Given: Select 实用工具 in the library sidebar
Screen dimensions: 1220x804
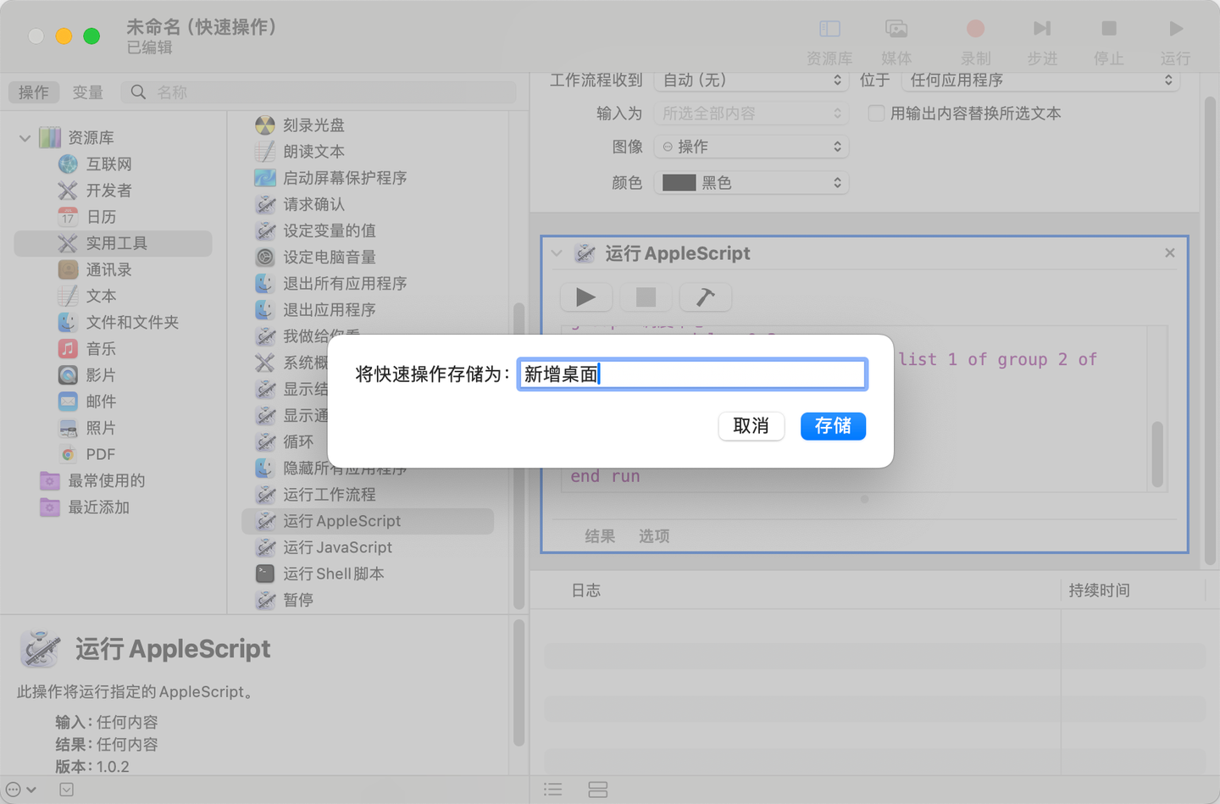Looking at the screenshot, I should pos(114,243).
